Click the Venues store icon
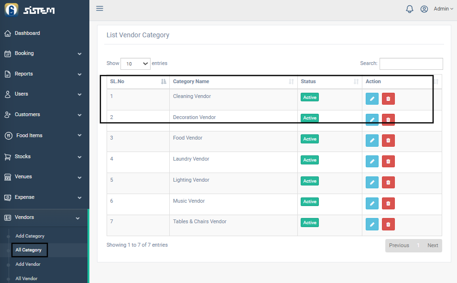457x283 pixels. click(x=8, y=177)
